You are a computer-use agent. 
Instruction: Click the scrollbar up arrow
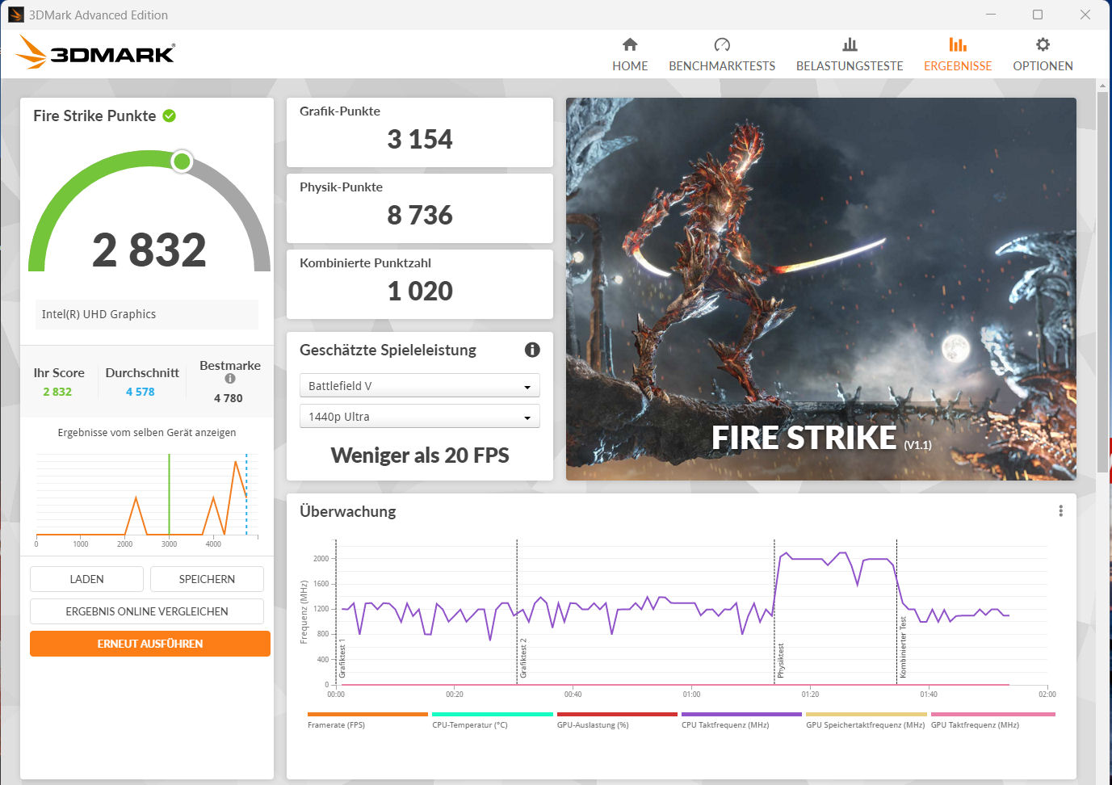(x=1103, y=85)
